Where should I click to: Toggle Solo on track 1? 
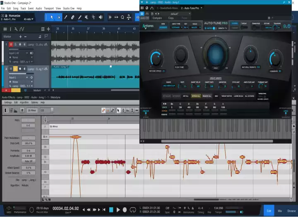(15, 44)
